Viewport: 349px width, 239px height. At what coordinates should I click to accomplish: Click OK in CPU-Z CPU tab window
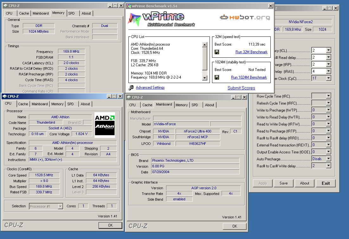110,225
